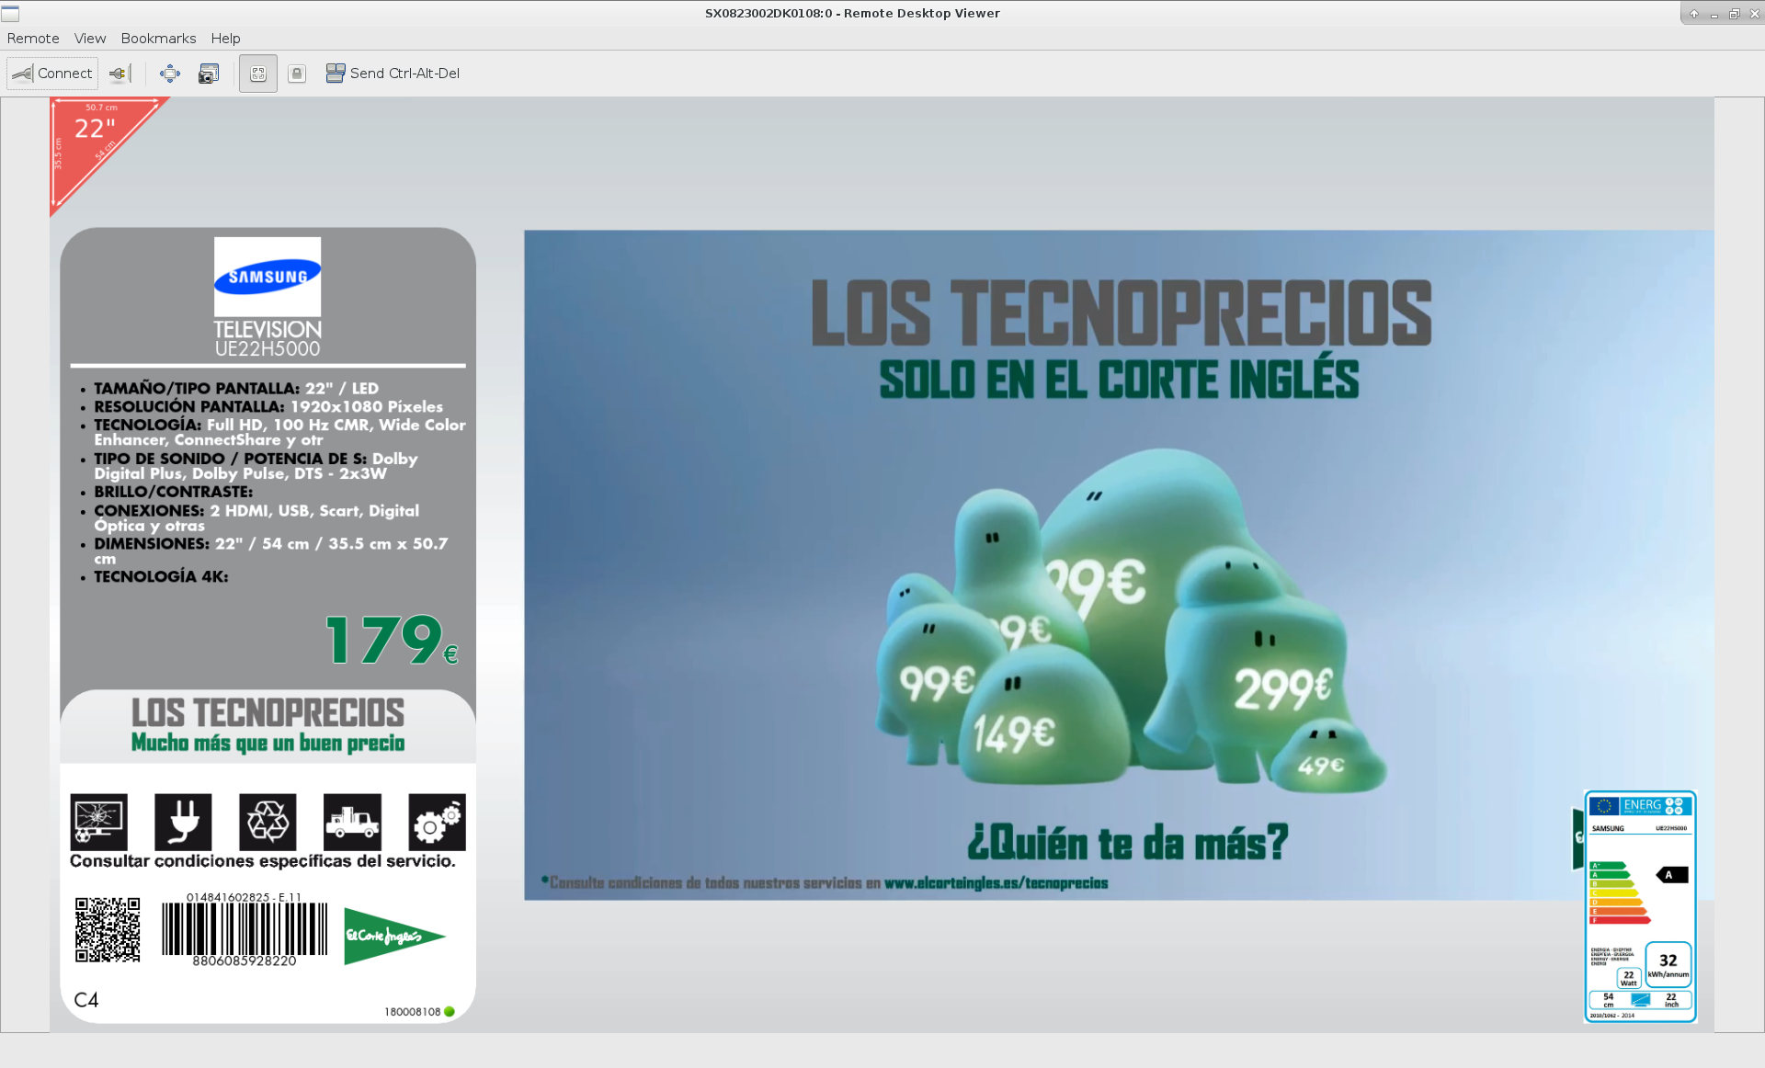Click 'Mucho más que un buen precio' tagline
1765x1068 pixels.
click(x=268, y=743)
